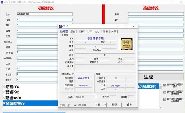
Task: Toggle 显示目前处理器的频率 checkbox
Action: (165, 85)
